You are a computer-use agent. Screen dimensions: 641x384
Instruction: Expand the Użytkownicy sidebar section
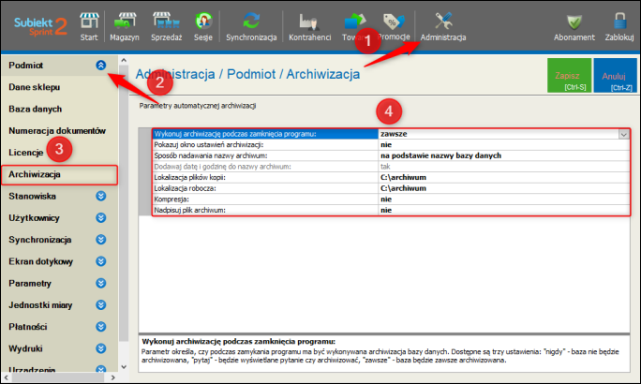pos(101,218)
